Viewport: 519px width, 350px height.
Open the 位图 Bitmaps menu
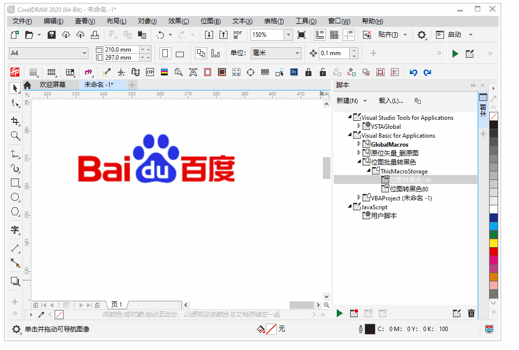(211, 21)
